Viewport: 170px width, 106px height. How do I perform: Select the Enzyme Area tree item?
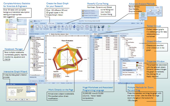tap(38, 70)
